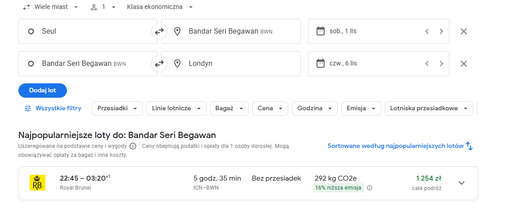The image size is (506, 212).
Task: Open the Lotniska przesiadkowe filter
Action: tap(429, 108)
